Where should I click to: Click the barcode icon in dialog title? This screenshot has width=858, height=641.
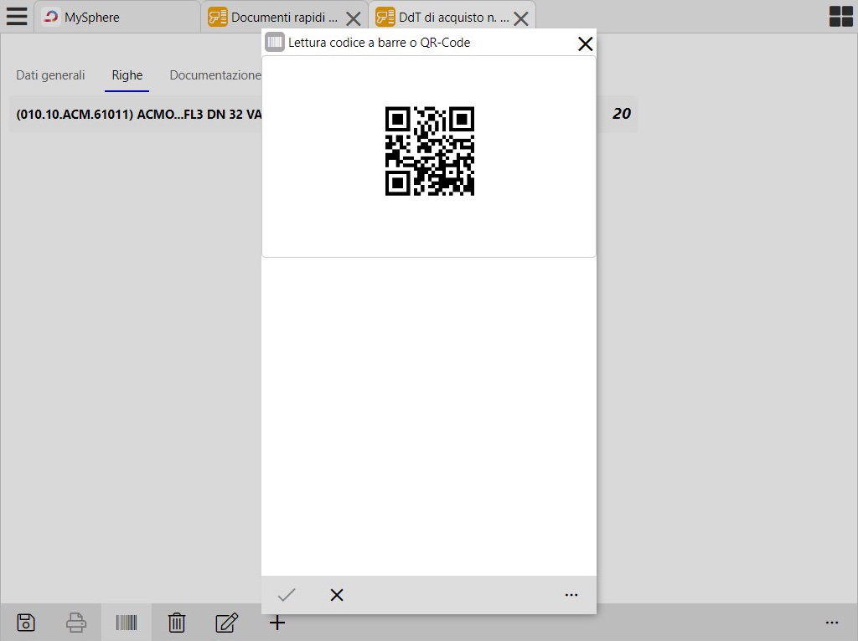[275, 42]
